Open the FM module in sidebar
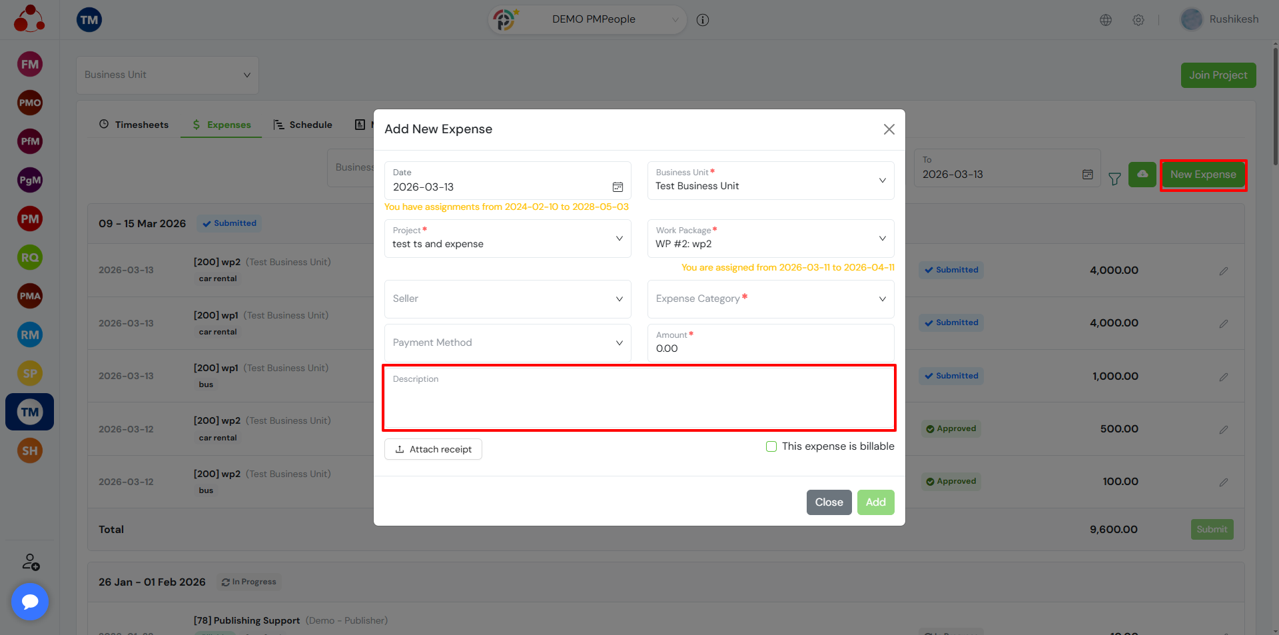Screen dimensions: 1279x635 click(30, 65)
